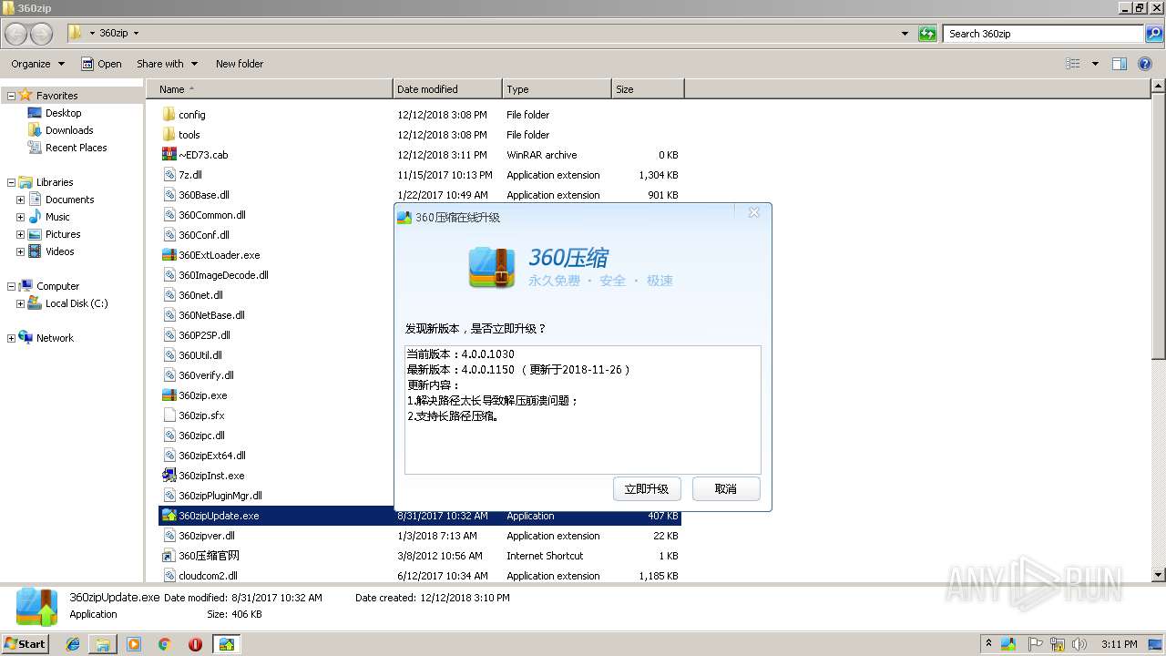Viewport: 1166px width, 656px height.
Task: Select the ~ED73.cab archive icon
Action: pyautogui.click(x=169, y=155)
